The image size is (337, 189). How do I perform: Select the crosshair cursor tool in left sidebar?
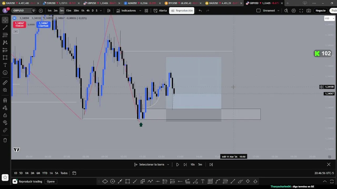pos(5,20)
